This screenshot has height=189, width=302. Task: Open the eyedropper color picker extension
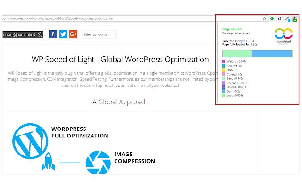tap(287, 19)
